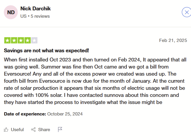This screenshot has width=191, height=140.
Task: Close the review with the X button
Action: point(186,12)
